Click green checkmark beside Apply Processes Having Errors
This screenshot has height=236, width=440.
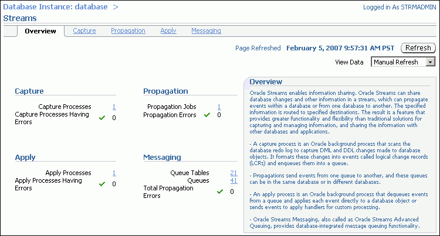coord(102,184)
